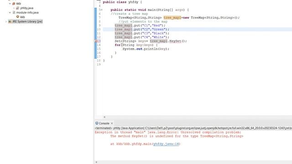Select yhfdy.java in Package Explorer
Viewport: 292px width, 164px height.
pyautogui.click(x=26, y=8)
